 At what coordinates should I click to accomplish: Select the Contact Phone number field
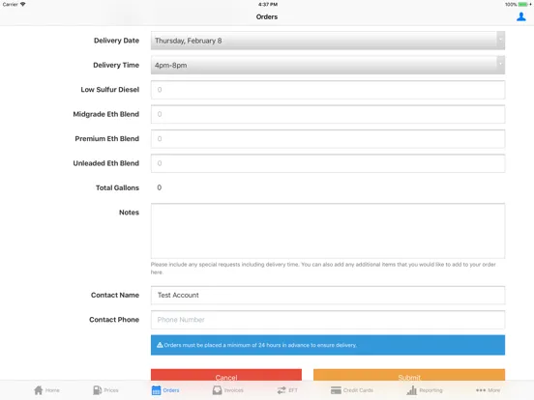(328, 320)
